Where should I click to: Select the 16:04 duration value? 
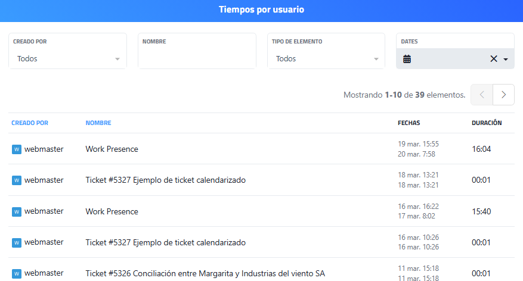(x=481, y=149)
